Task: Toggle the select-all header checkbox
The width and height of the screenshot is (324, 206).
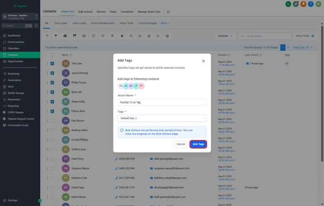Action: pyautogui.click(x=52, y=55)
